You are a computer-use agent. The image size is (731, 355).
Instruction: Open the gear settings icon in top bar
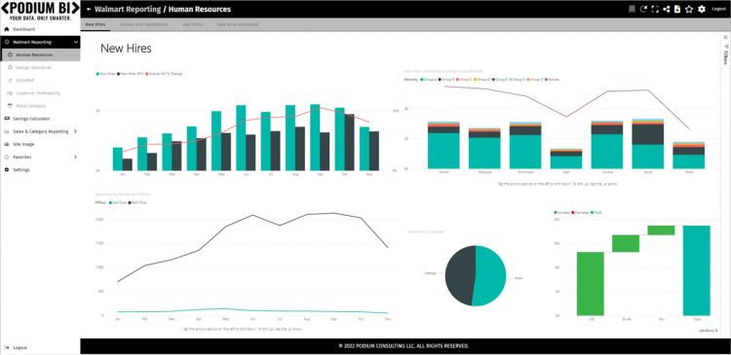701,9
